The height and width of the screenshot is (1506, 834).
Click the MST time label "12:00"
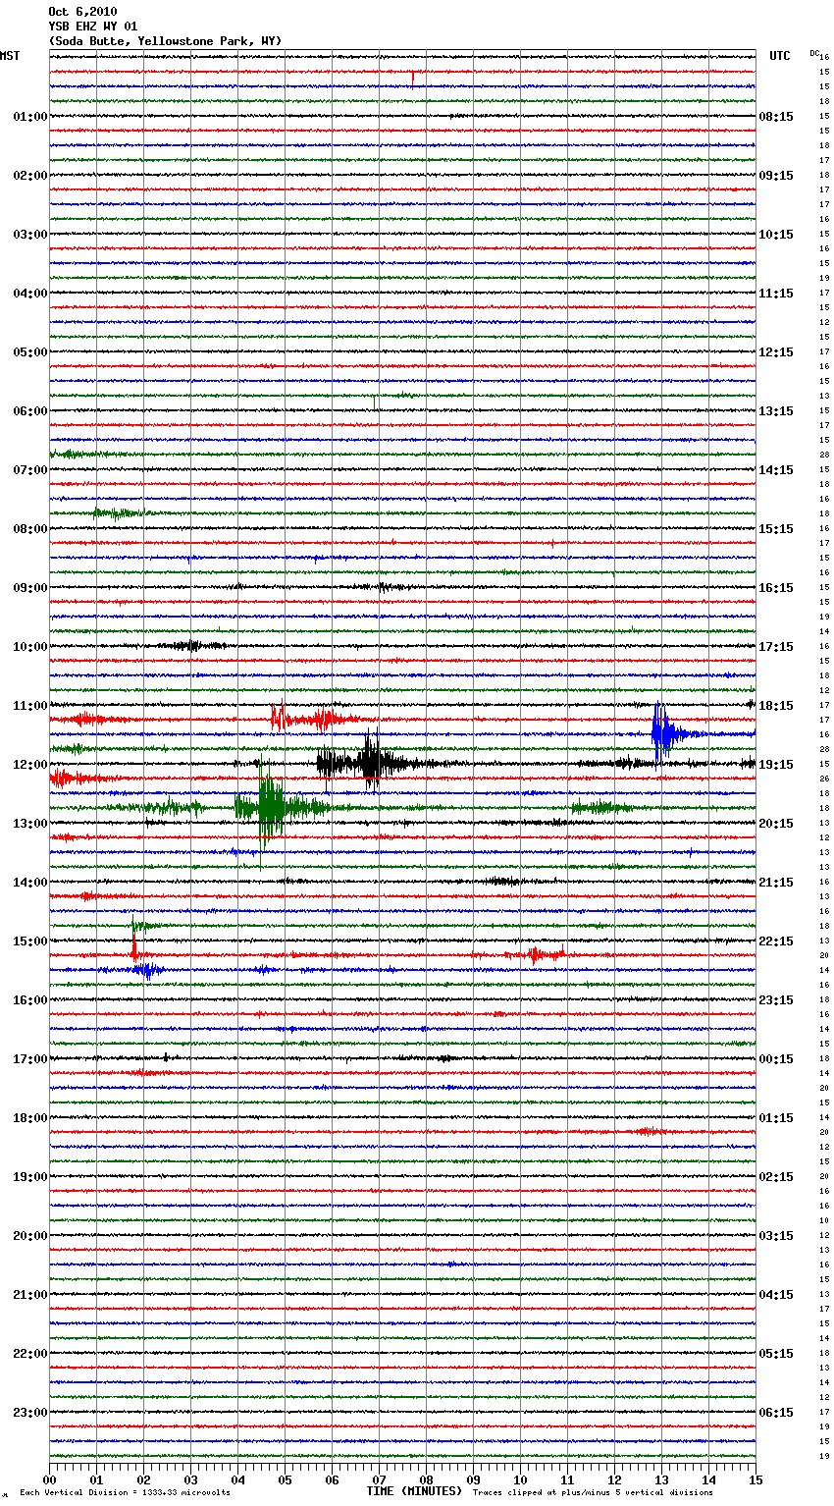pos(29,765)
